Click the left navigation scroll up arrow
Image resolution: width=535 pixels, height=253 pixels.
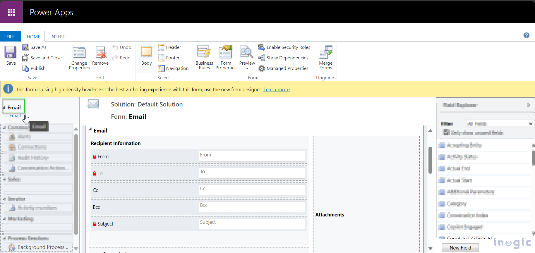[76, 129]
